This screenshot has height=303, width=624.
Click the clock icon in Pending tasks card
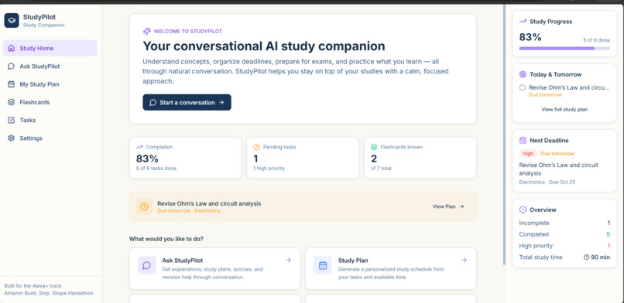[x=257, y=147]
